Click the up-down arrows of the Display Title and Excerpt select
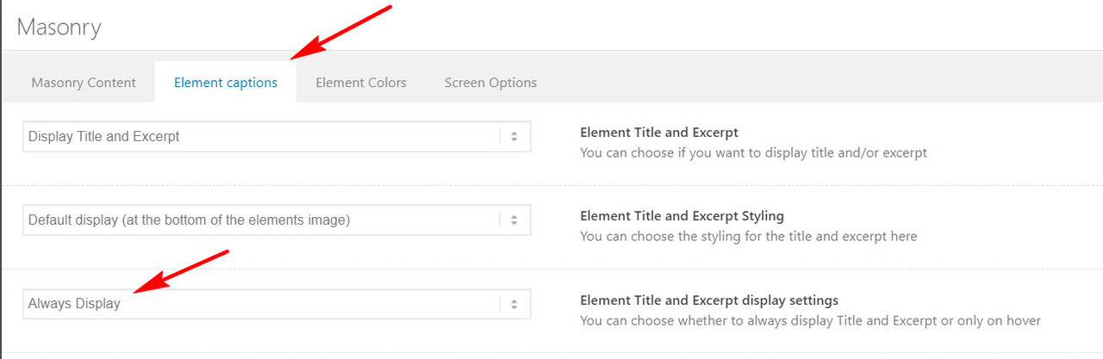 pos(514,136)
